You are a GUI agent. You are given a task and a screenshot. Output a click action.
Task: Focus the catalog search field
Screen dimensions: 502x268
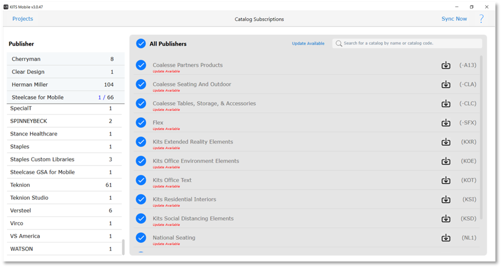pyautogui.click(x=407, y=43)
